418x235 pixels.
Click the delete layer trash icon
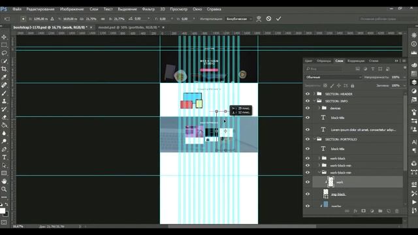pyautogui.click(x=396, y=211)
